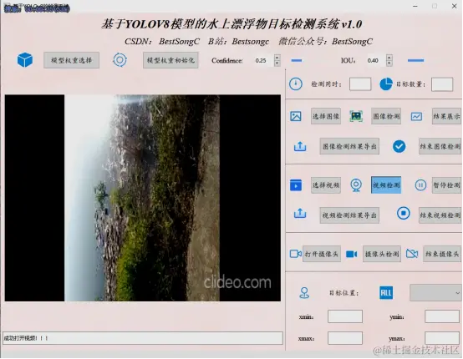
Task: Click the 检测用时 output field
Action: [x=360, y=84]
